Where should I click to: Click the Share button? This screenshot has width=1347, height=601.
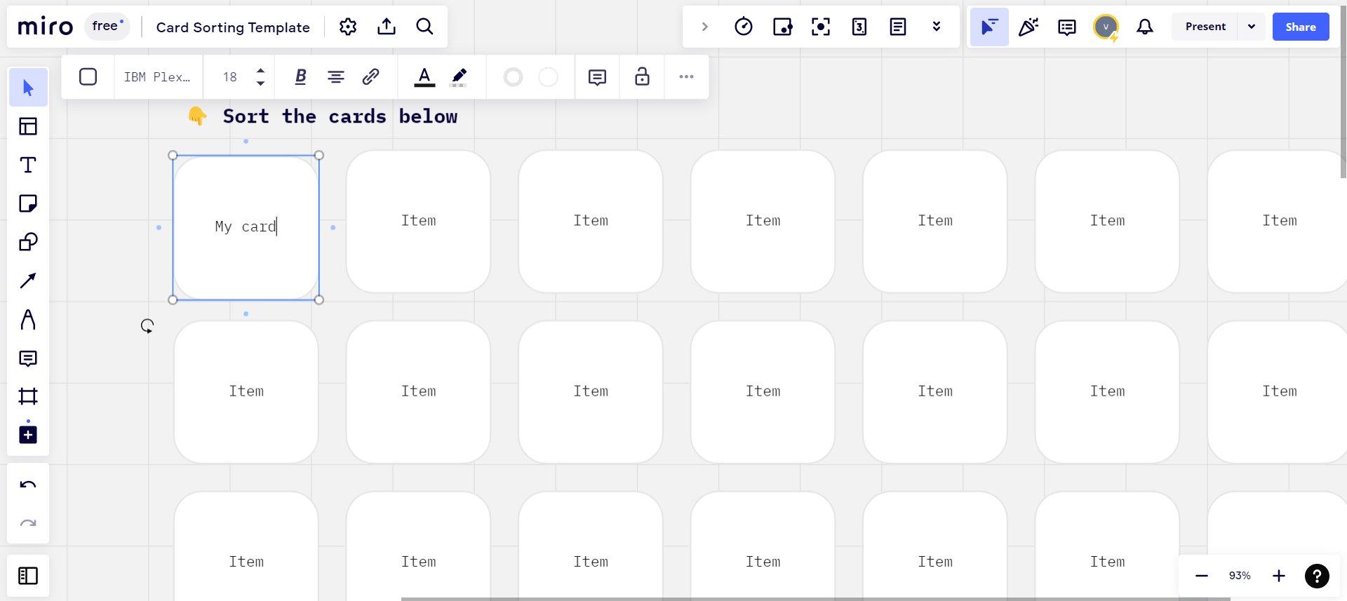pyautogui.click(x=1300, y=27)
